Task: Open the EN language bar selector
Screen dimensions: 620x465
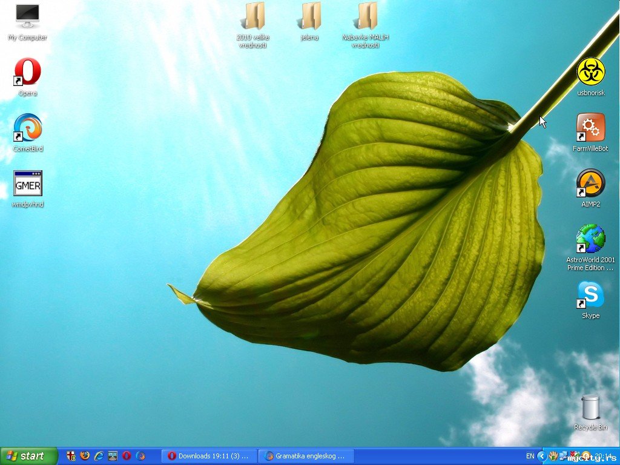Action: point(530,456)
